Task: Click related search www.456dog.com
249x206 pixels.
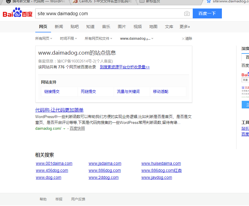Action: 52,171
